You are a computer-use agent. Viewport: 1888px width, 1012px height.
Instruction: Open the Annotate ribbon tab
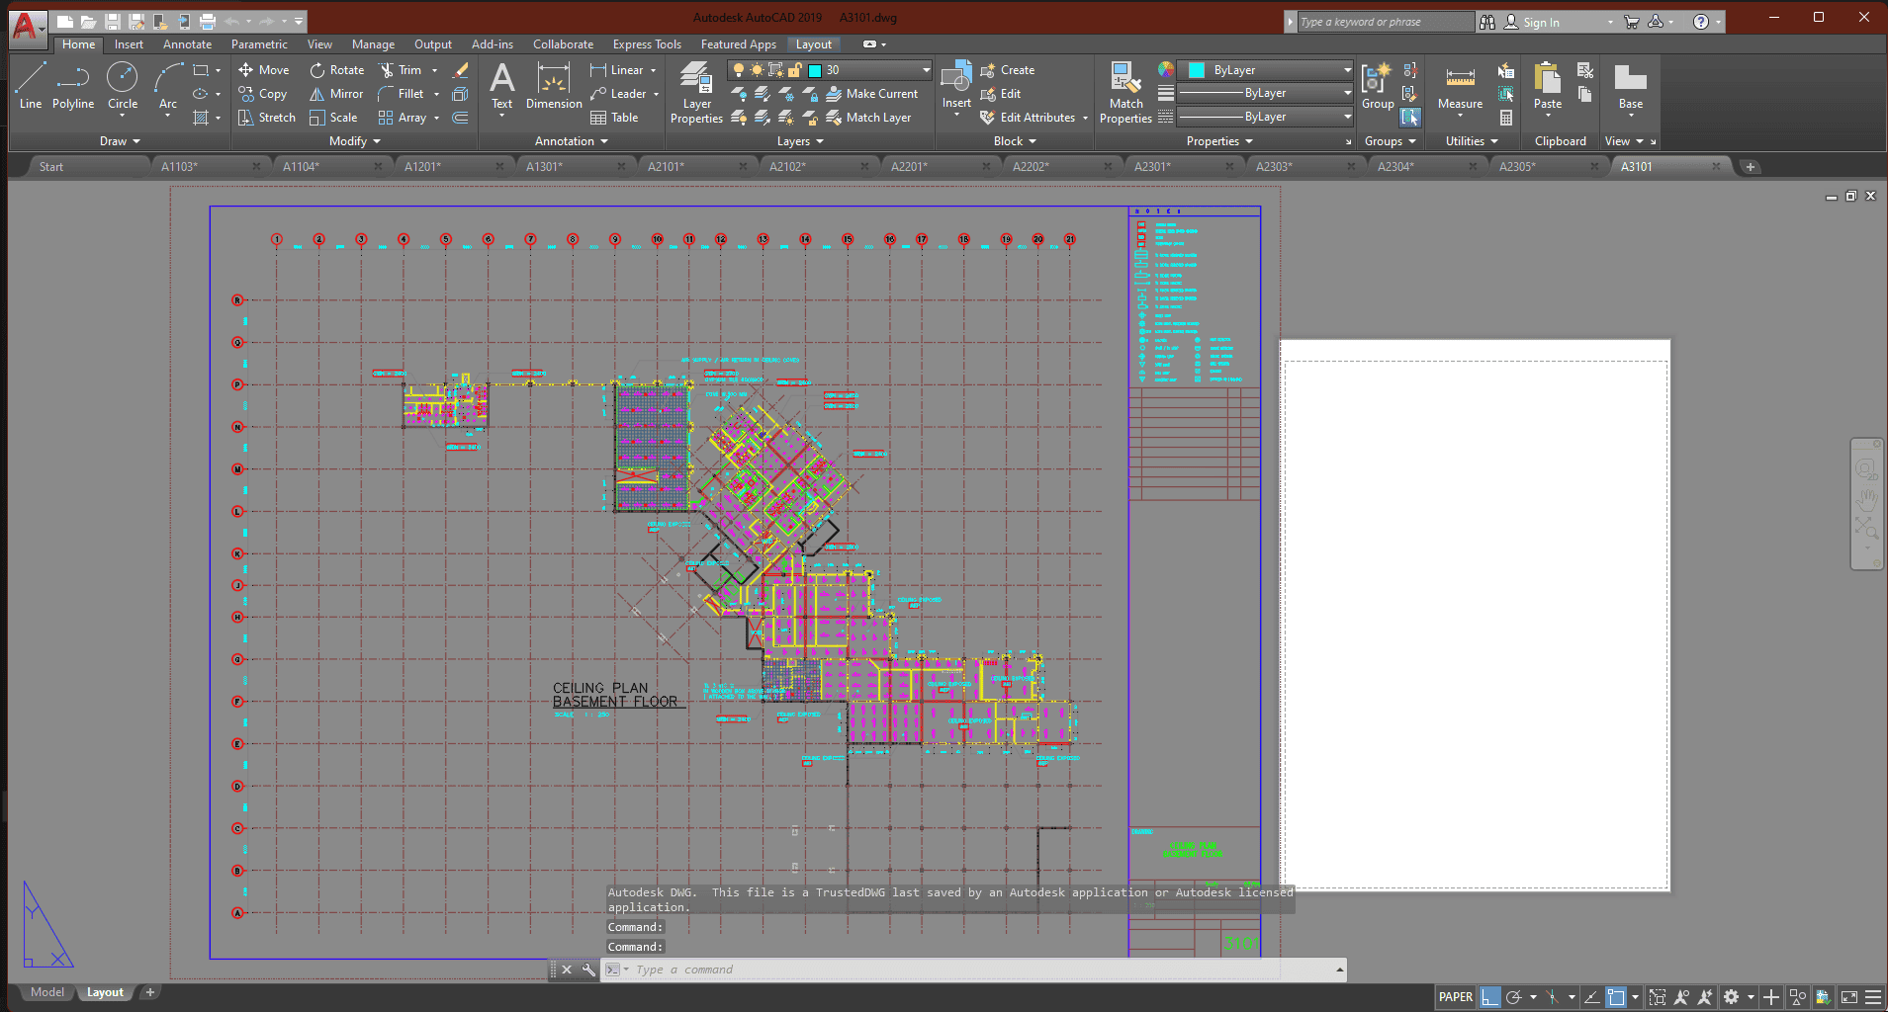click(187, 44)
